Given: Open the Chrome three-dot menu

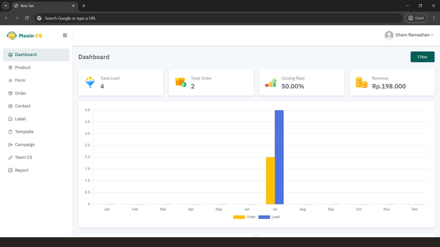Looking at the screenshot, I should (x=434, y=18).
